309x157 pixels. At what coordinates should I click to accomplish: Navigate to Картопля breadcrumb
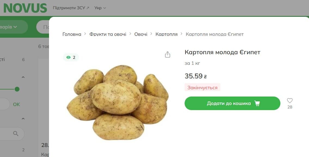167,34
